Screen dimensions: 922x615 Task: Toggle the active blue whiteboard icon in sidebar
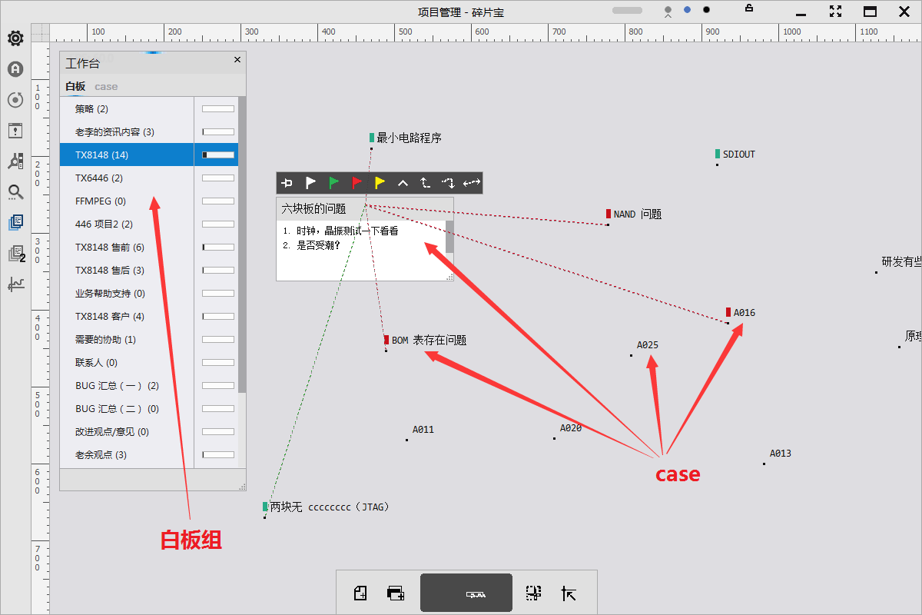(15, 222)
